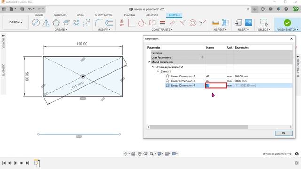This screenshot has height=169, width=301.
Task: Favorite the Linear Dimension-3 star
Action: [x=167, y=81]
